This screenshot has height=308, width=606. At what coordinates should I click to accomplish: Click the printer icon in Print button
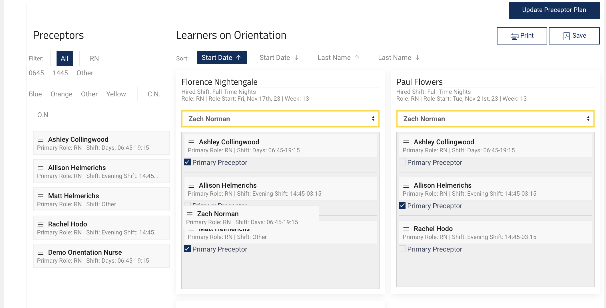pos(514,36)
